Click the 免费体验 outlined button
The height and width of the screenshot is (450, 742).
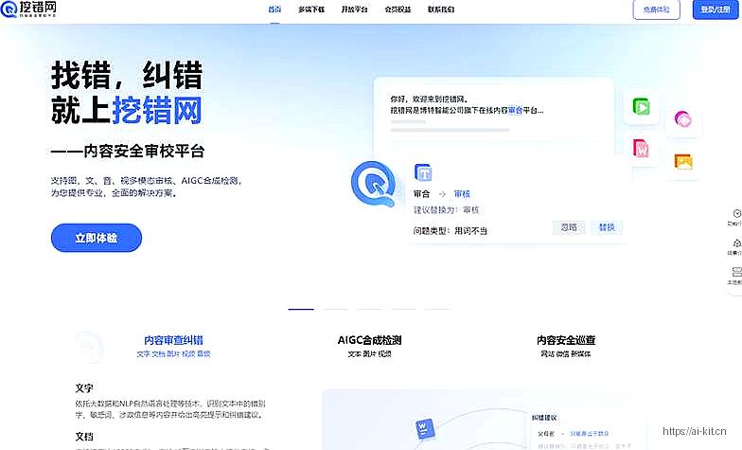[x=656, y=9]
